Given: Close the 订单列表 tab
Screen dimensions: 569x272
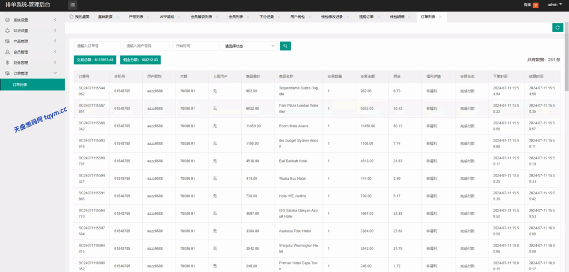Looking at the screenshot, I should (440, 17).
